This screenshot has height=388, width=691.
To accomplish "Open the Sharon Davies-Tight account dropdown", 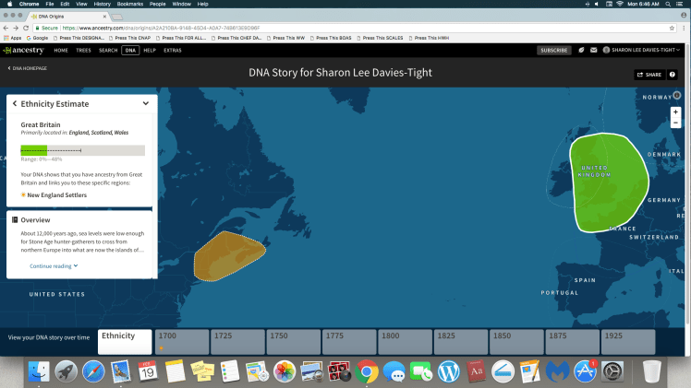I will 640,50.
